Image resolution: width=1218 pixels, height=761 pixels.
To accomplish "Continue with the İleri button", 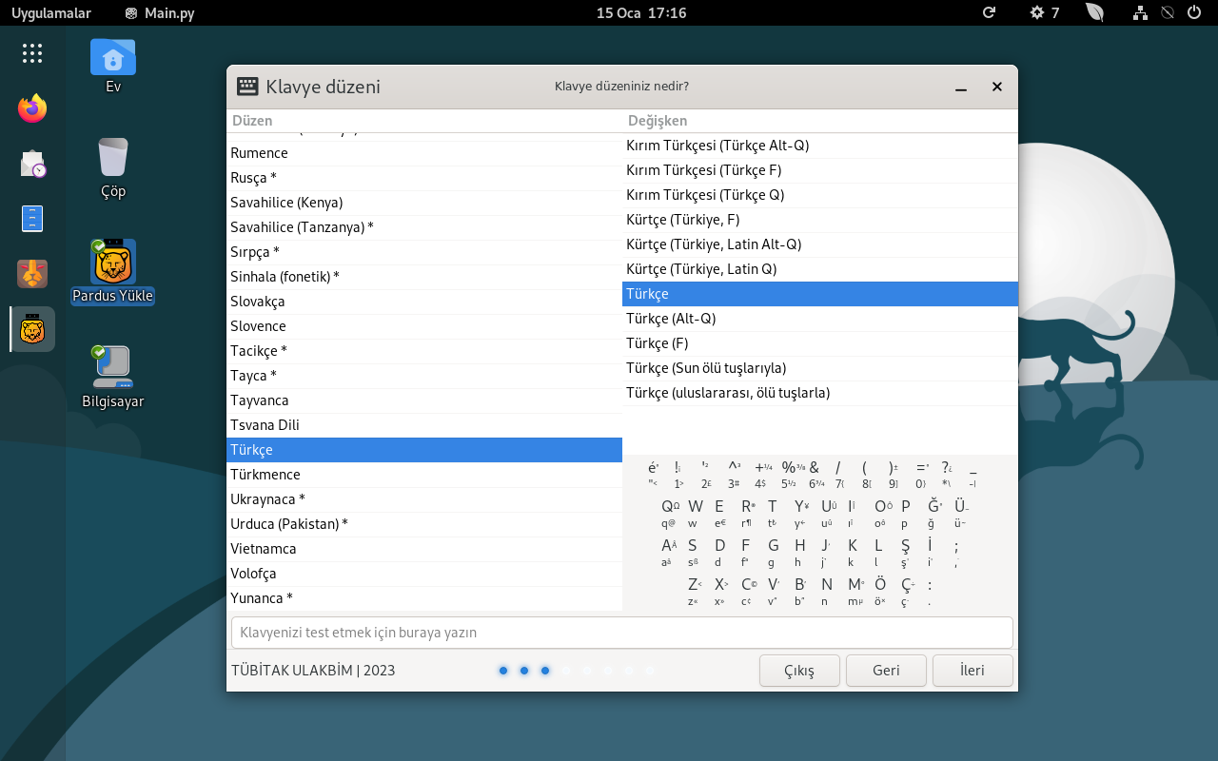I will coord(972,671).
